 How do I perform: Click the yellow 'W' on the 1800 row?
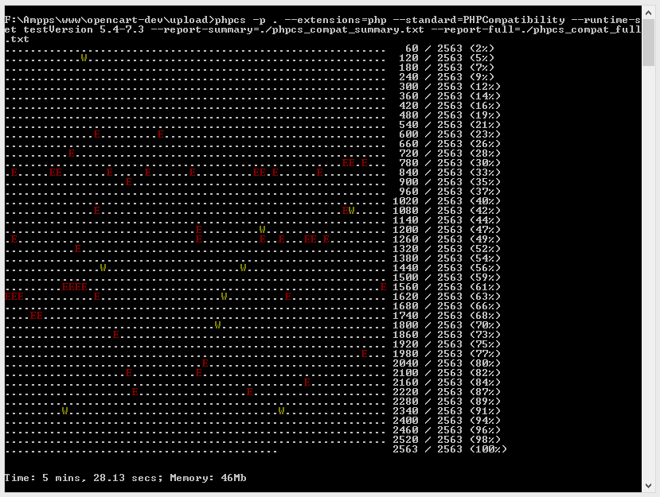click(217, 324)
